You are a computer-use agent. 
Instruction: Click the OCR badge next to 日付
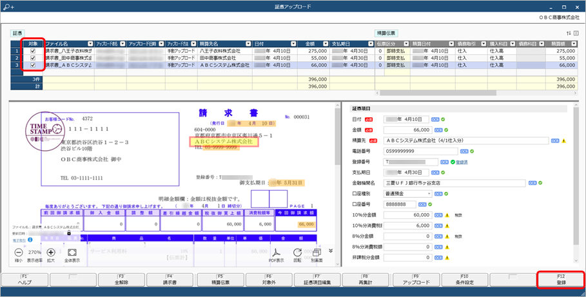click(x=435, y=120)
